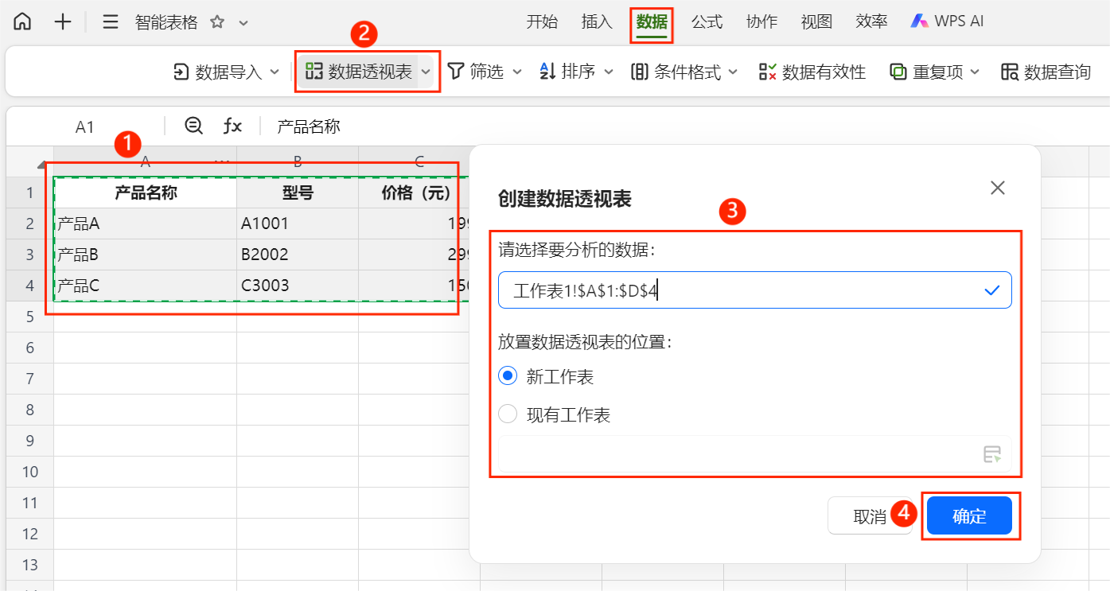The width and height of the screenshot is (1110, 591).
Task: Click the 确定 confirm button
Action: coord(968,516)
